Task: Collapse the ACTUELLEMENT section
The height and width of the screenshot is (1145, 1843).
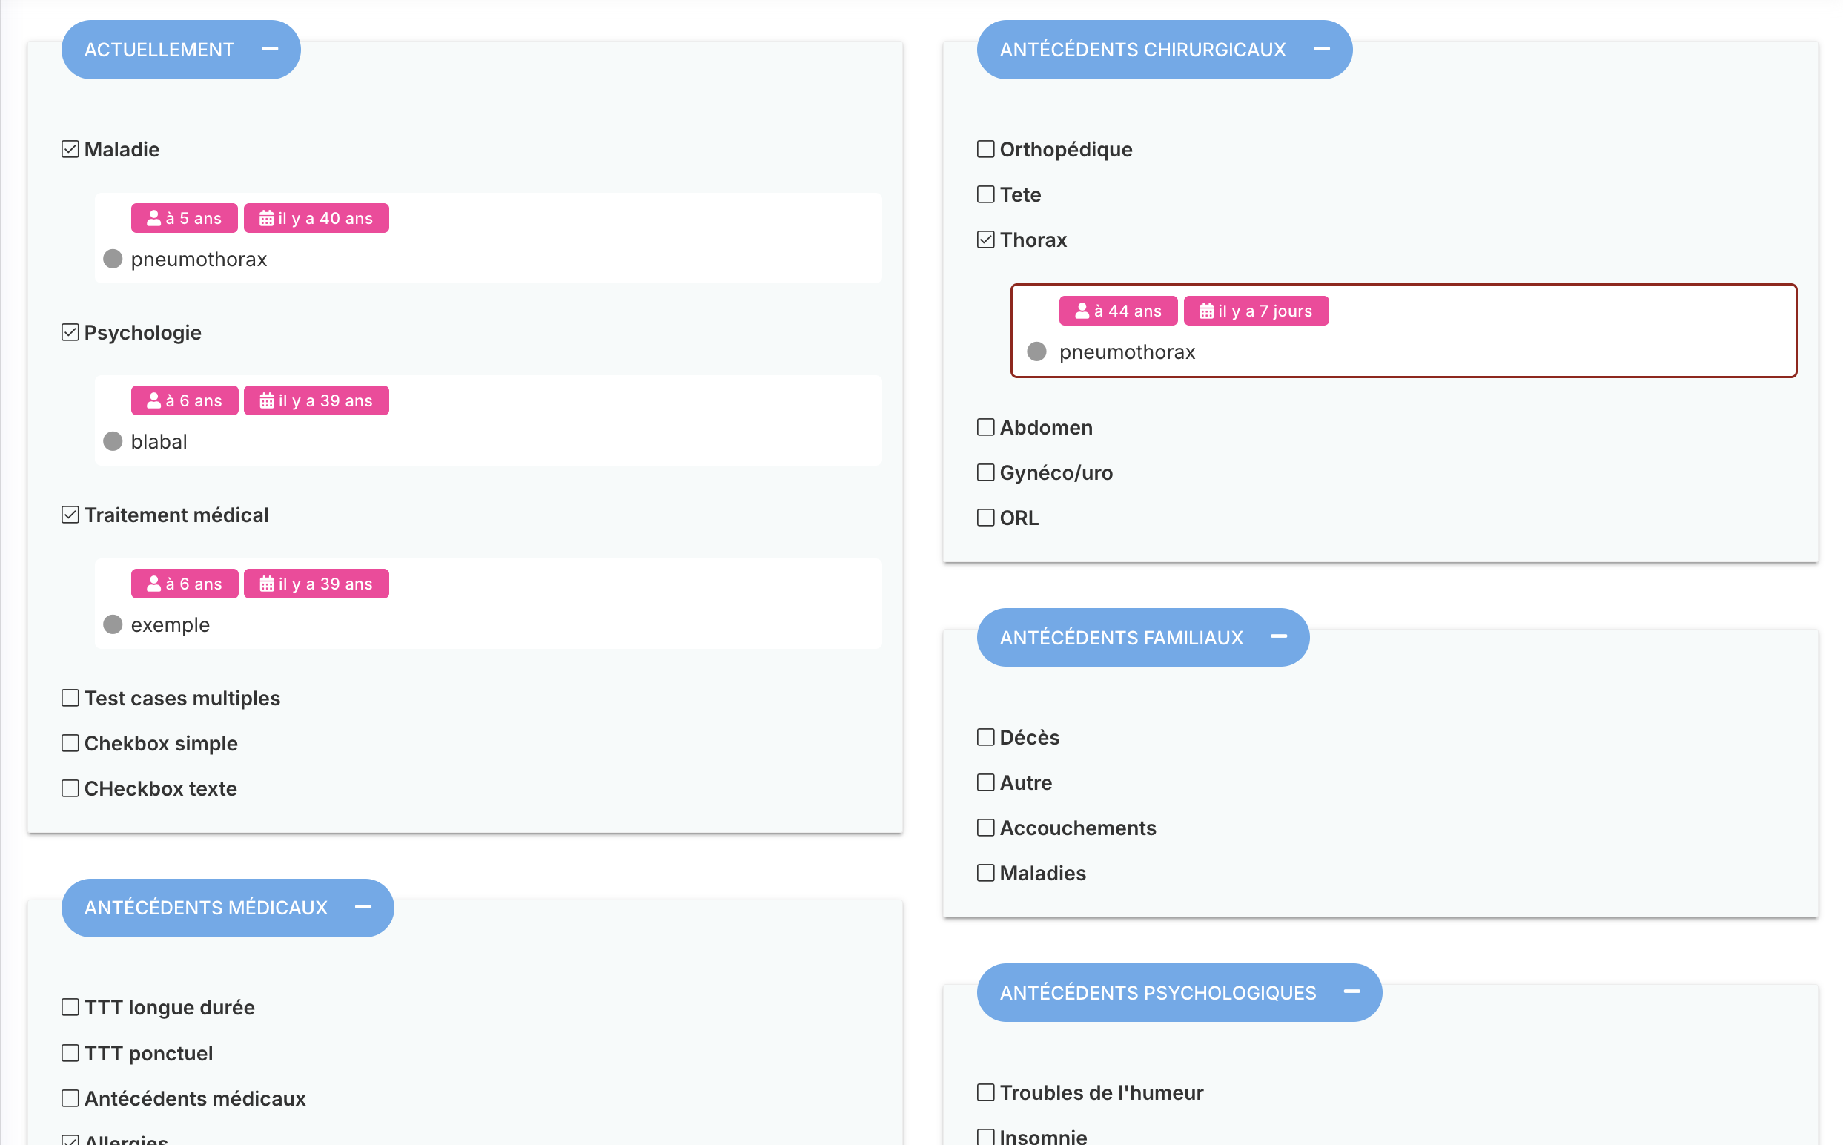Action: coord(269,49)
